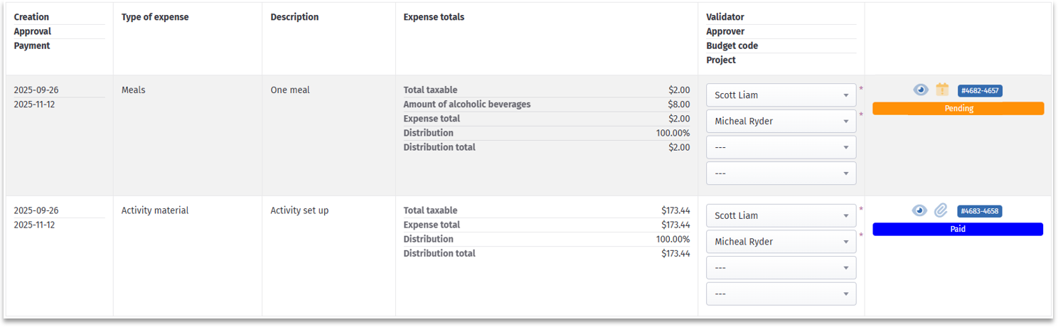
Task: Open the paperclip attachment on Activity material expense
Action: coord(941,210)
